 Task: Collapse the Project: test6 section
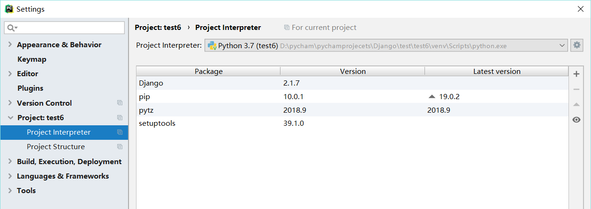[10, 118]
